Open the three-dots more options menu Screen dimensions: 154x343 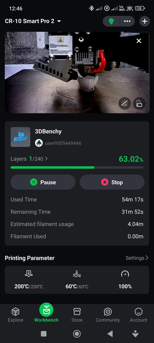pos(127,21)
